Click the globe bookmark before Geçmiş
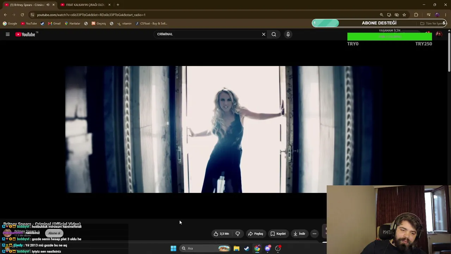The height and width of the screenshot is (254, 451). tap(86, 23)
